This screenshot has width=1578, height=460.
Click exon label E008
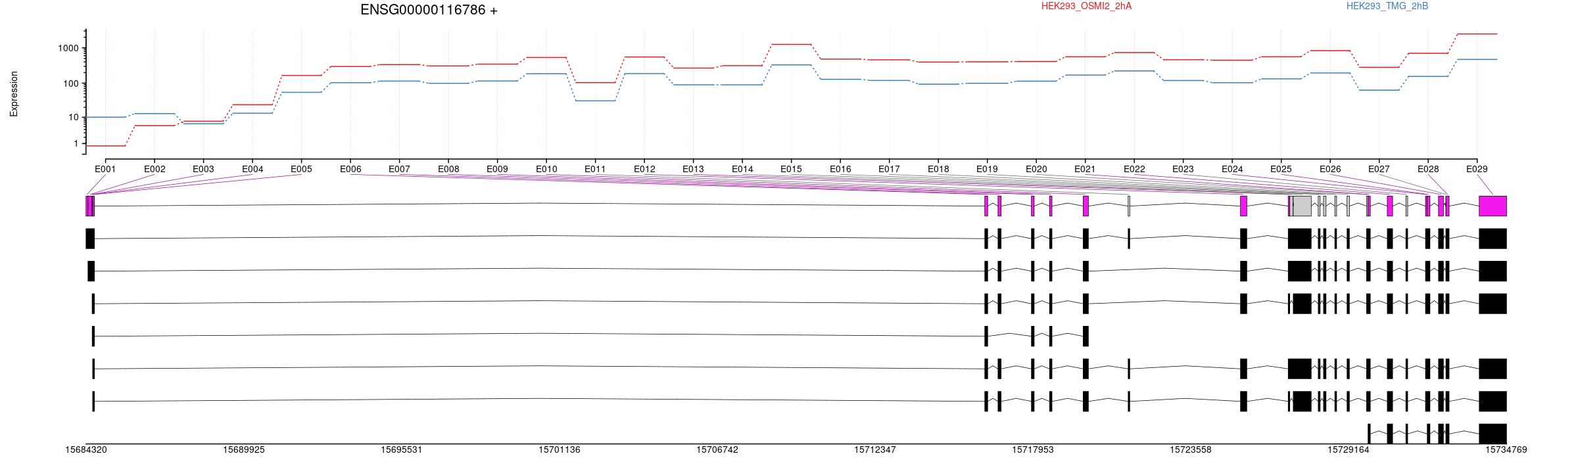tap(448, 169)
